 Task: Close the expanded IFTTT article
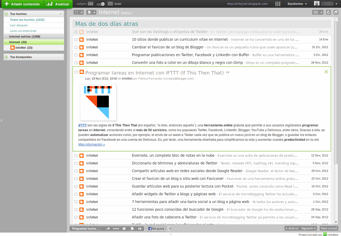coord(326,72)
